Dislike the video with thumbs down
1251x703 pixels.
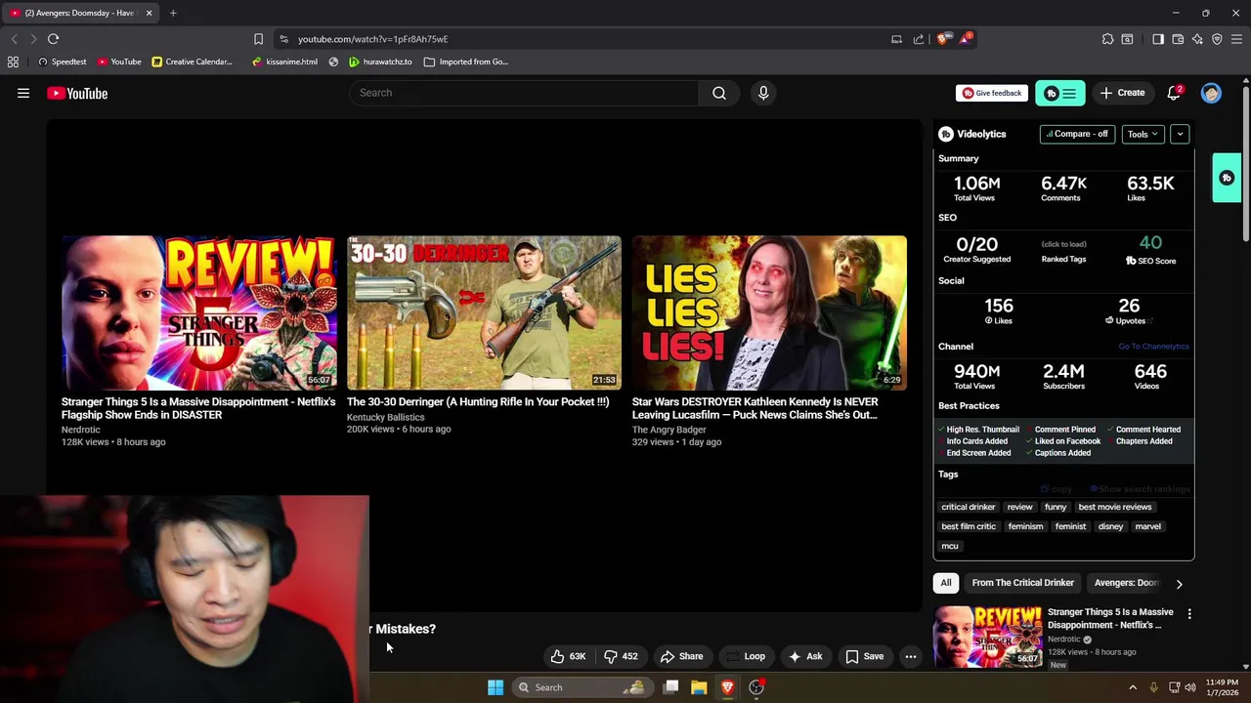click(x=621, y=656)
